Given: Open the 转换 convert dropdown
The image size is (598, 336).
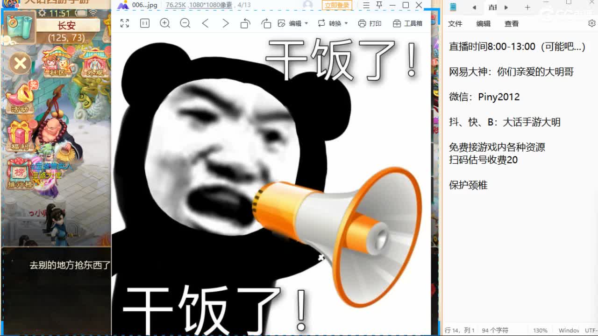Looking at the screenshot, I should (x=333, y=23).
